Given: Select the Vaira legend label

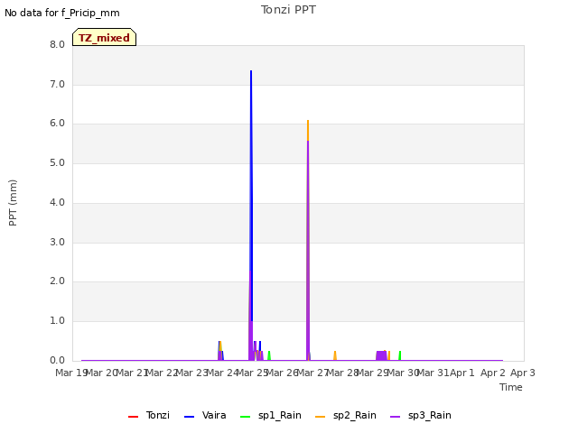Looking at the screenshot, I should (x=214, y=415).
